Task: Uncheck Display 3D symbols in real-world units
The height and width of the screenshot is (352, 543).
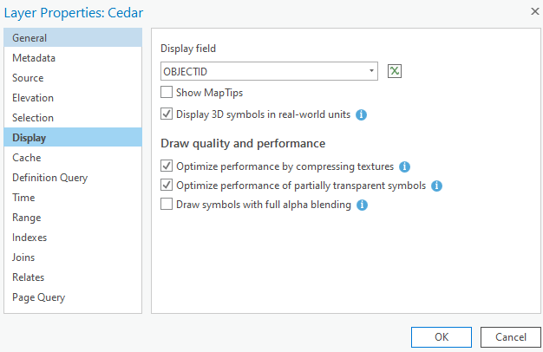Action: tap(167, 114)
